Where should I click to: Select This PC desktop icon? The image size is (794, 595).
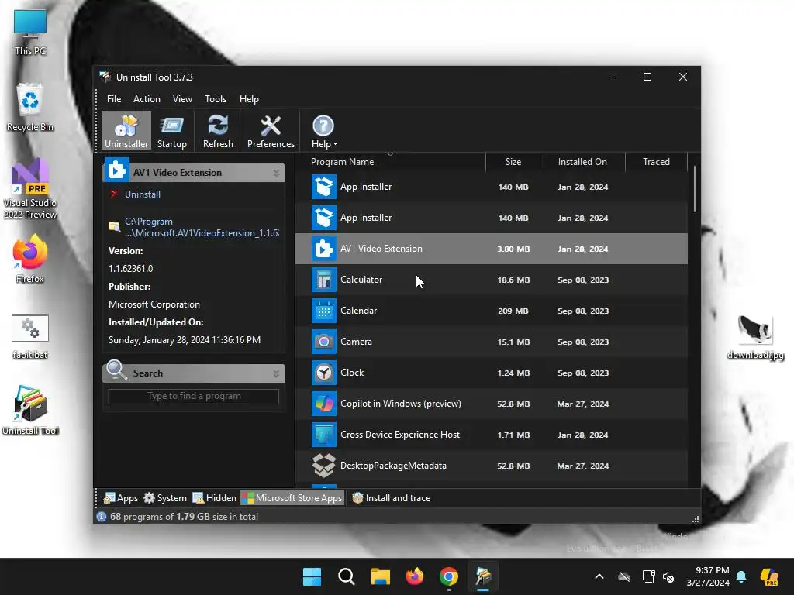30,33
